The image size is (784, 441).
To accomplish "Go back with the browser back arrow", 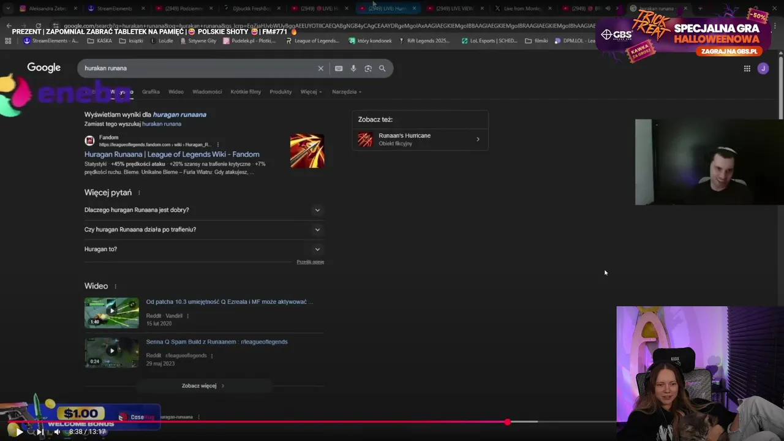I will coord(9,26).
